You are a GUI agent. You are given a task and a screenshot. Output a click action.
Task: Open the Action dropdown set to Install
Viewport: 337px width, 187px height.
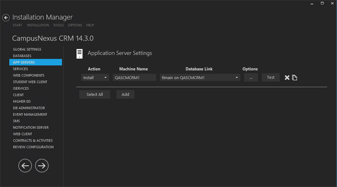coord(95,78)
